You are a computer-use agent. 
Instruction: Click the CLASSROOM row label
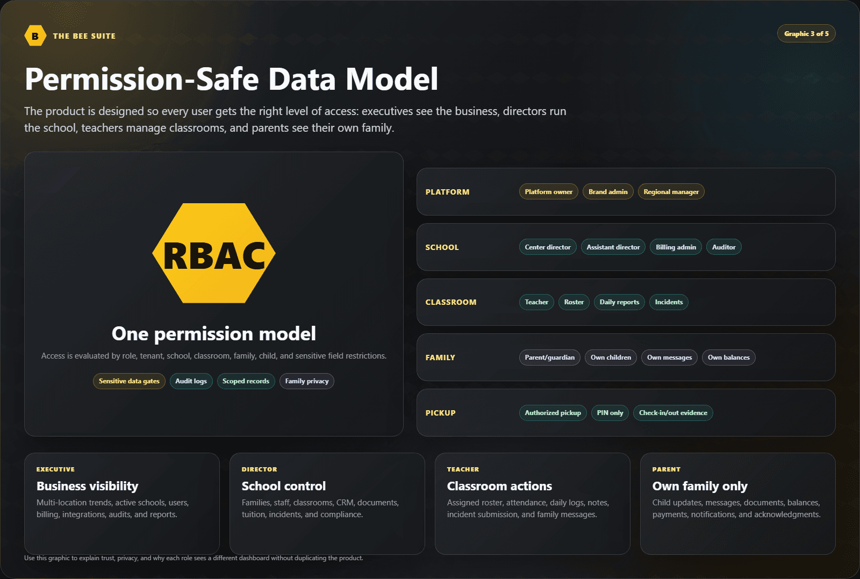point(450,302)
